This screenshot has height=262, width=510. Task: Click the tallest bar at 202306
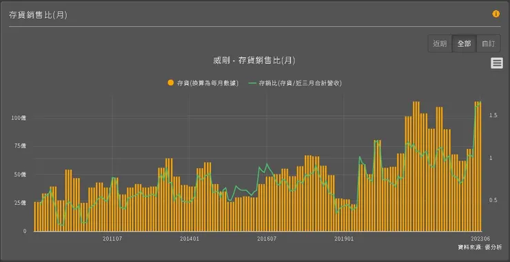[480, 166]
